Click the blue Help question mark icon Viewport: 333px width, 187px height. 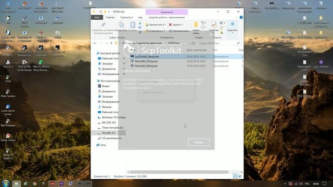pos(241,17)
